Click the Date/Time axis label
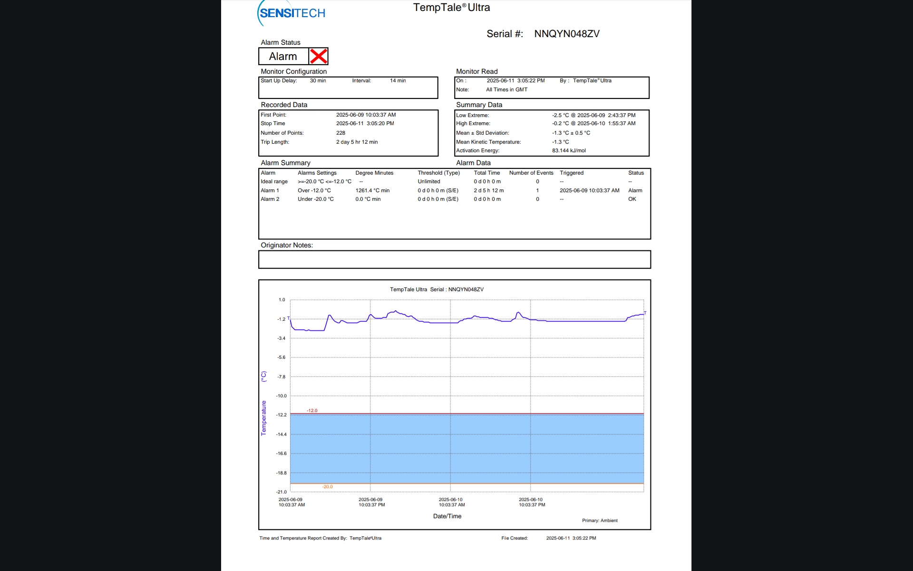The height and width of the screenshot is (571, 913). click(x=447, y=516)
